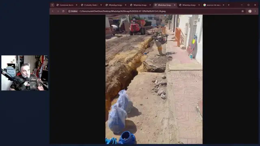Viewport: 260px width, 146px height.
Task: Click the trench photo to zoom it
Action: [x=154, y=79]
